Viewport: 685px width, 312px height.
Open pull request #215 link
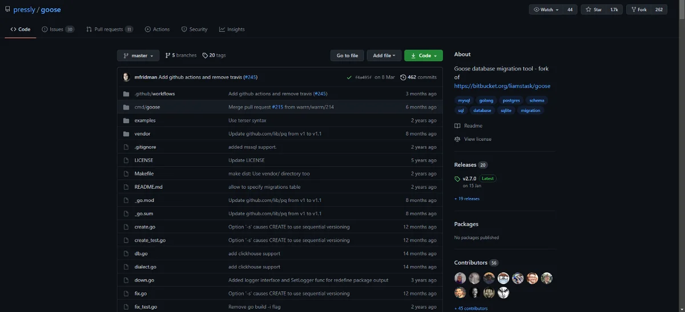[x=277, y=107]
